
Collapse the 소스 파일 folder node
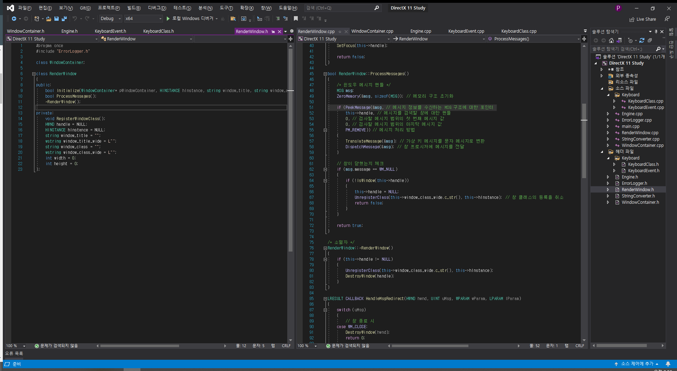[x=602, y=89]
